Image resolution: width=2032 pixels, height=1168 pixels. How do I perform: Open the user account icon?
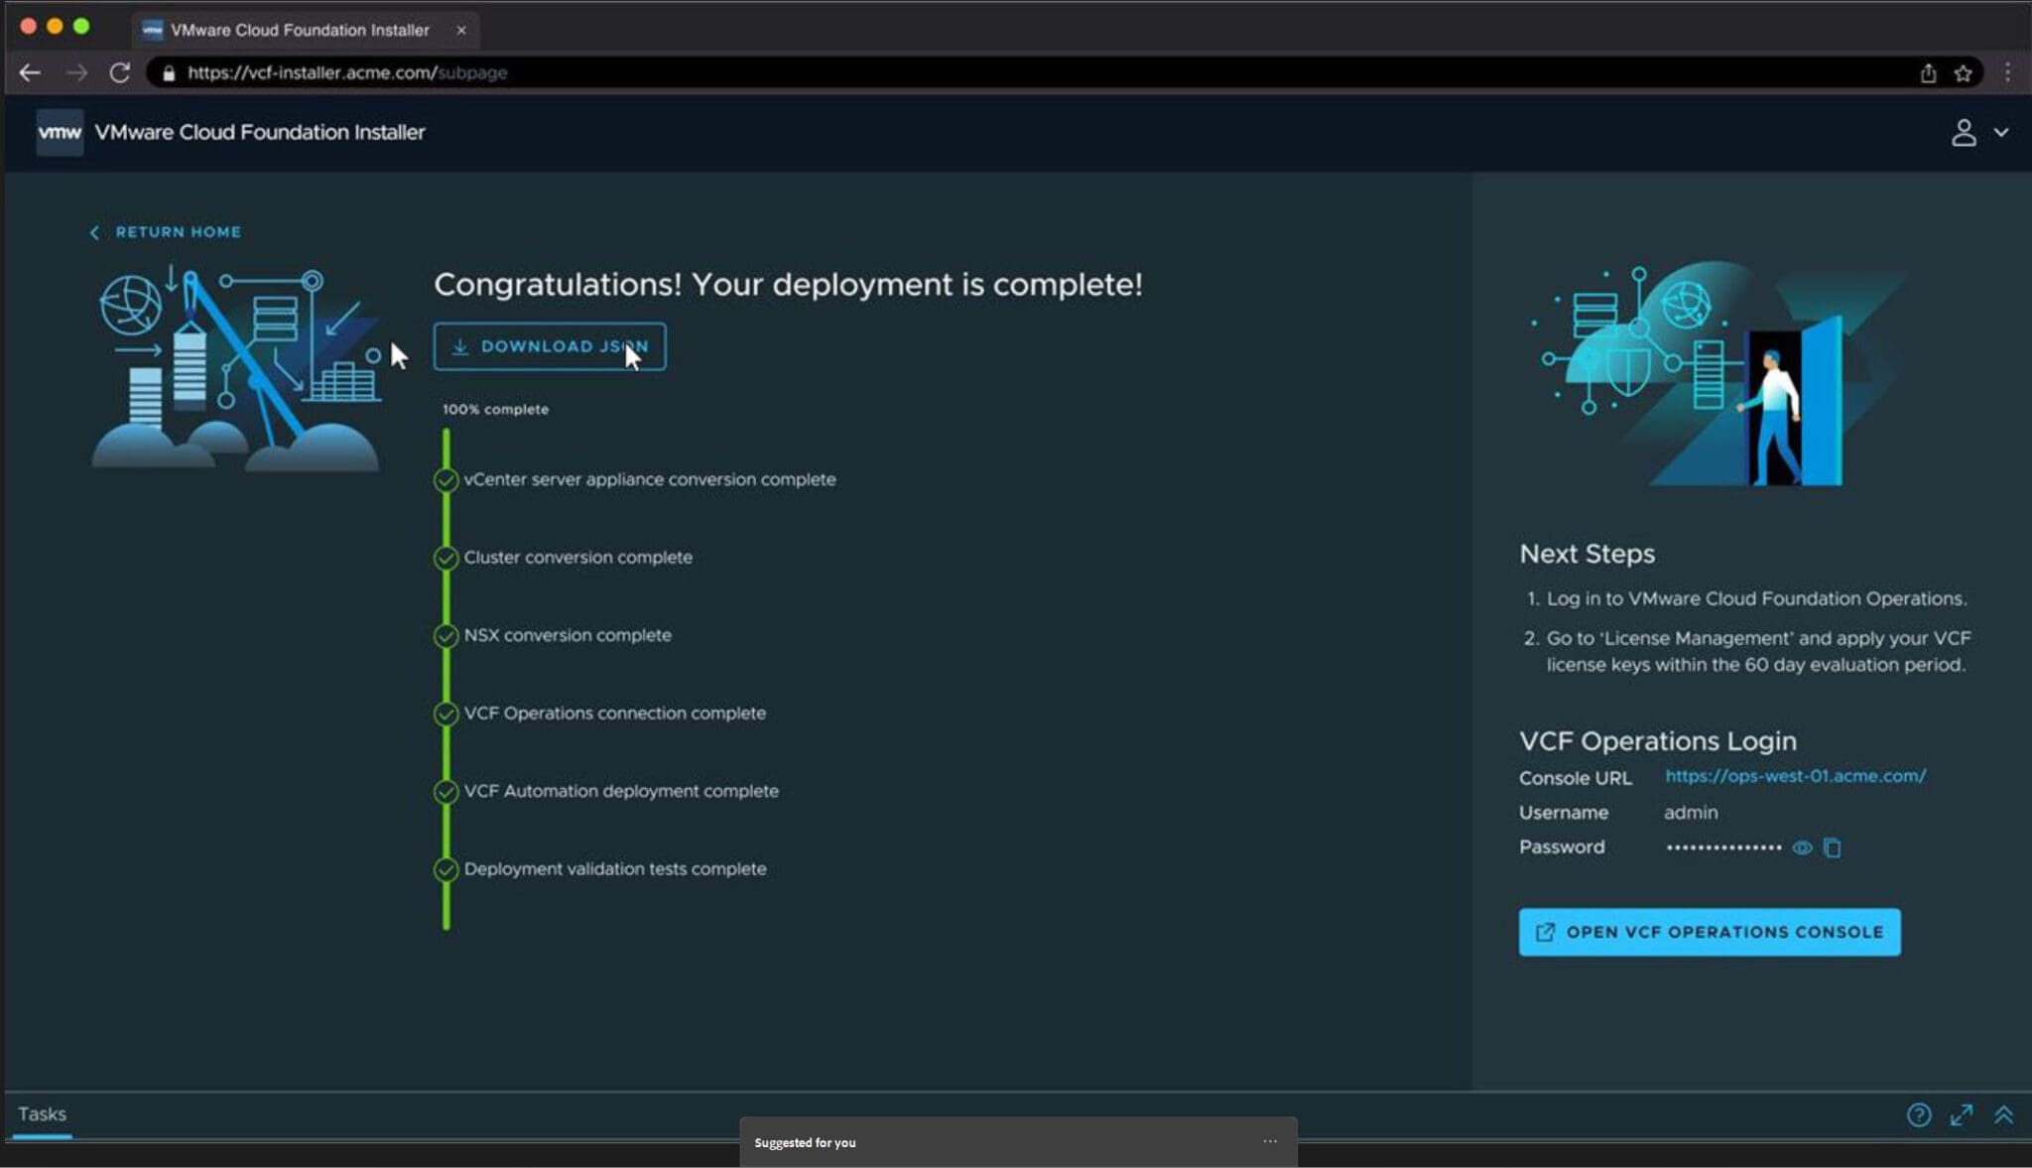(x=1966, y=132)
